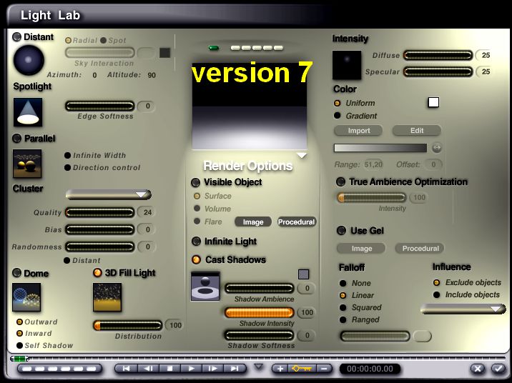Click the Quality value field 24
512x383 pixels.
[x=147, y=212]
